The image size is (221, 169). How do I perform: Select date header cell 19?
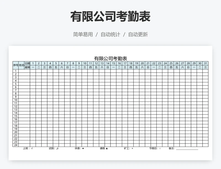(x=136, y=63)
